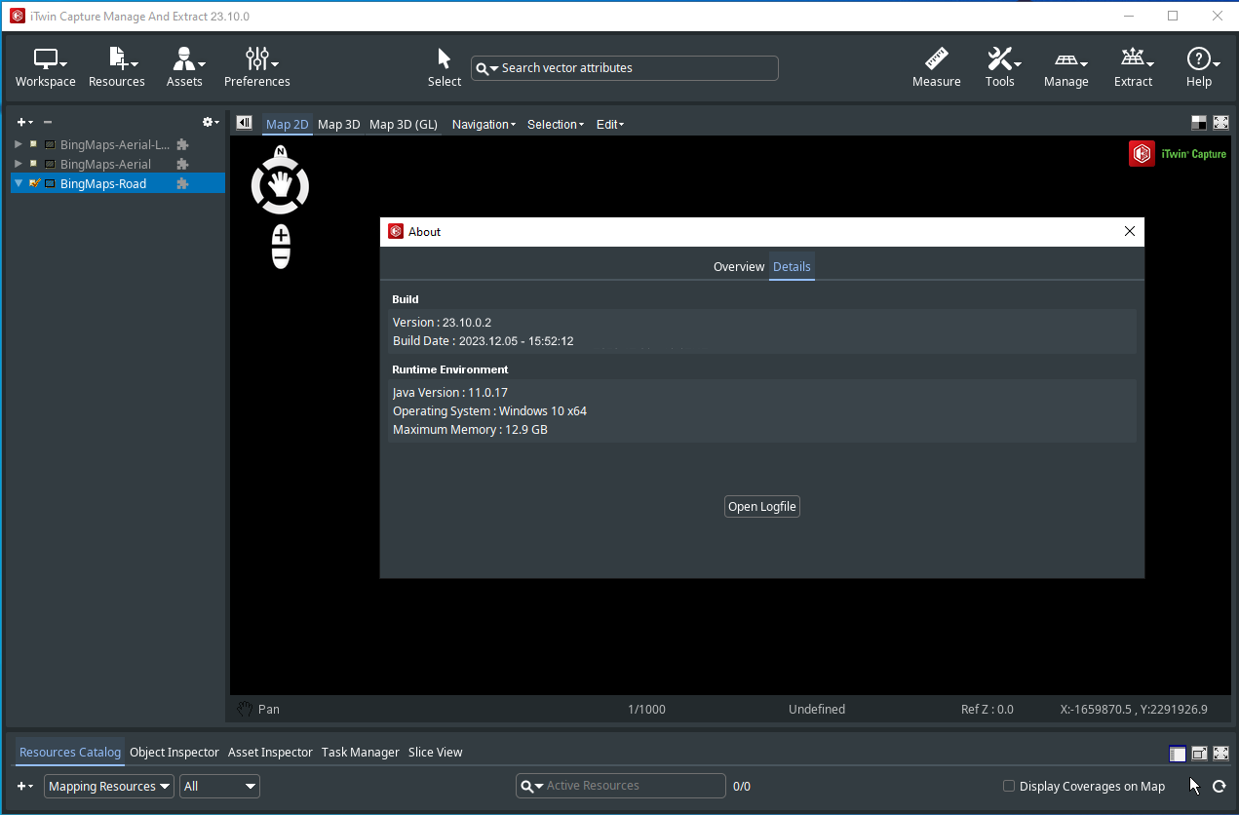Close the About dialog
The height and width of the screenshot is (815, 1239).
click(x=1130, y=231)
